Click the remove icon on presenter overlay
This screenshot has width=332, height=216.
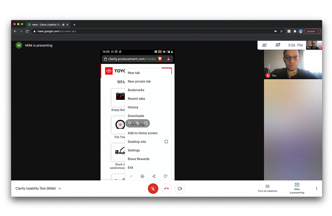(146, 123)
